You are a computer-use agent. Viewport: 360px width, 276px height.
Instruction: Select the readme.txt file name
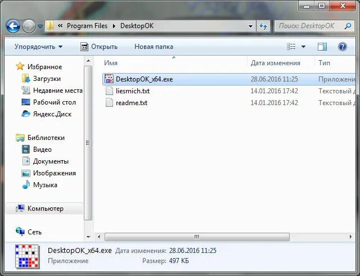(x=132, y=103)
